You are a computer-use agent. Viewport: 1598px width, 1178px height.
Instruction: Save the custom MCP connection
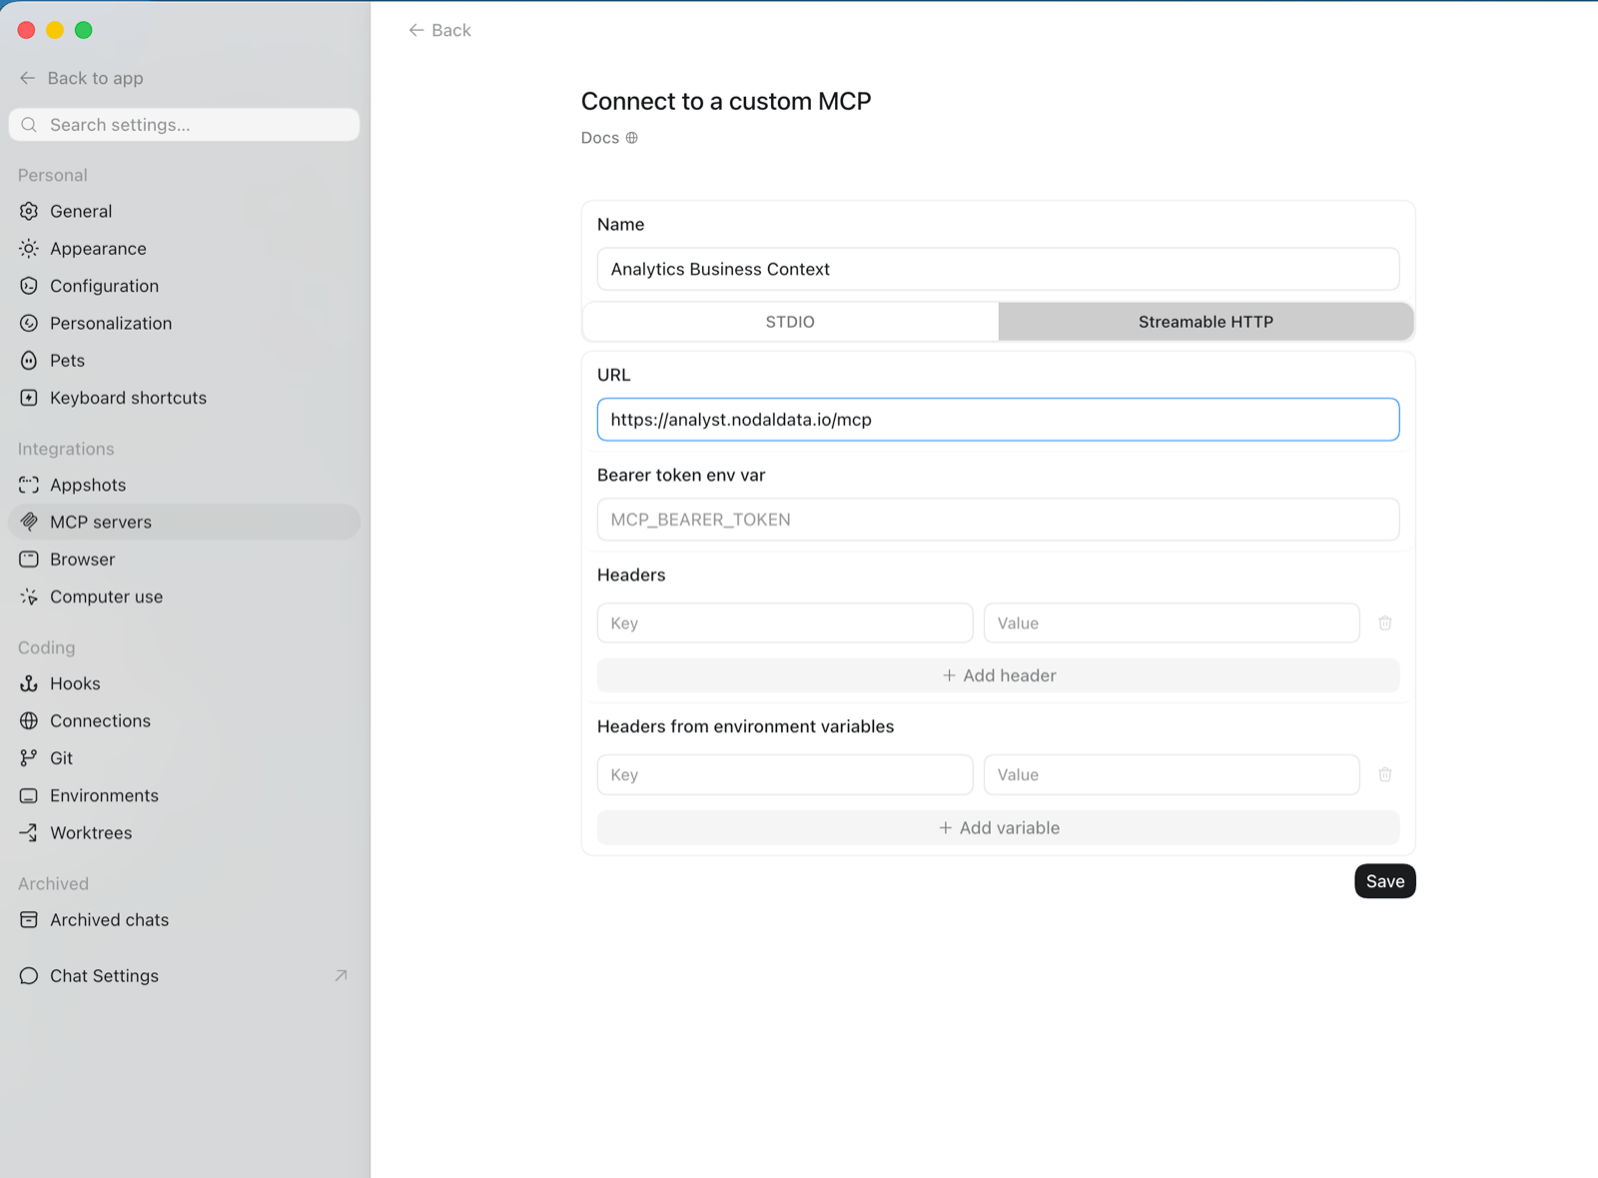tap(1385, 881)
